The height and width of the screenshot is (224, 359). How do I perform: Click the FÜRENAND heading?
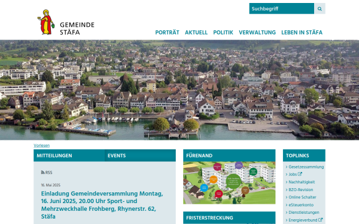(199, 156)
